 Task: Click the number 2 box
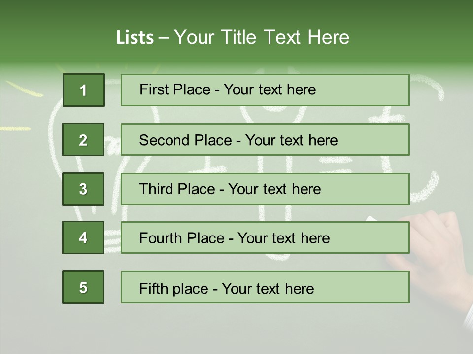[83, 140]
